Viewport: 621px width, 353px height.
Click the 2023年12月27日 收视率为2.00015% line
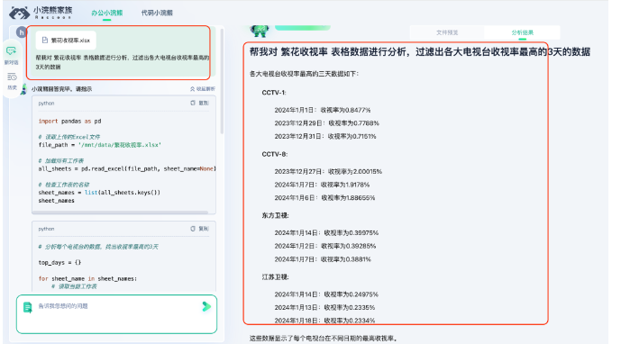(328, 171)
